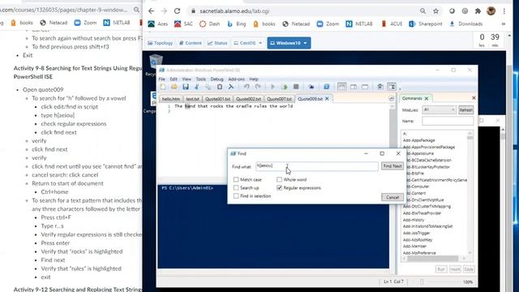Adjust the ISE zoom slider in status bar
The height and width of the screenshot is (292, 519).
point(422,281)
